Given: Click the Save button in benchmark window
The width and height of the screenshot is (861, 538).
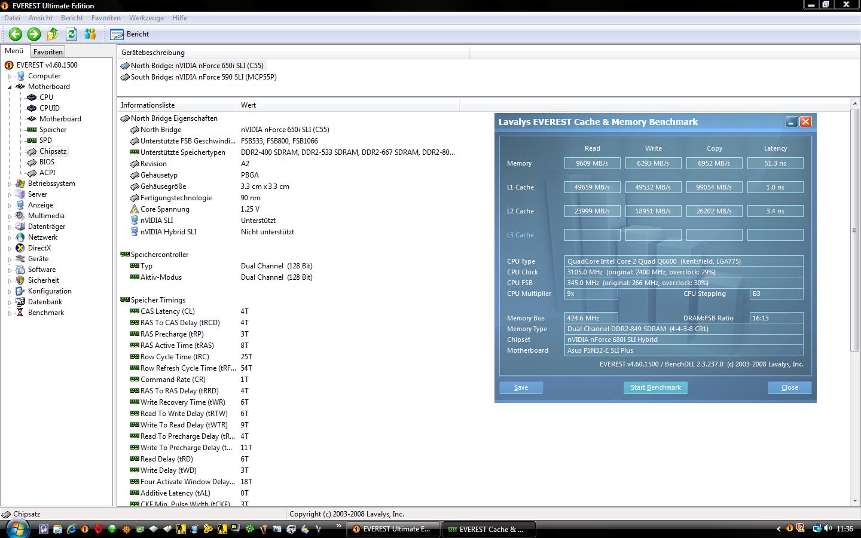Looking at the screenshot, I should pos(521,387).
